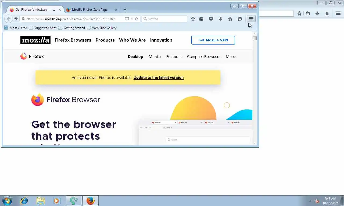Screen dimensions: 344x206
Task: Save page to Pocket icon
Action: [x=211, y=19]
